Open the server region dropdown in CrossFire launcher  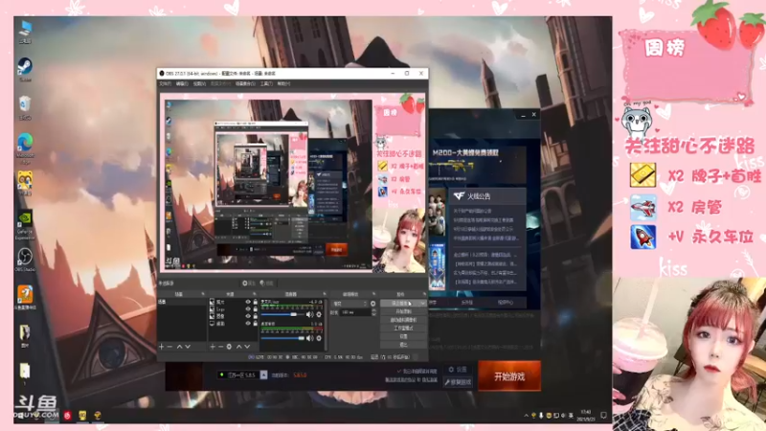[263, 374]
